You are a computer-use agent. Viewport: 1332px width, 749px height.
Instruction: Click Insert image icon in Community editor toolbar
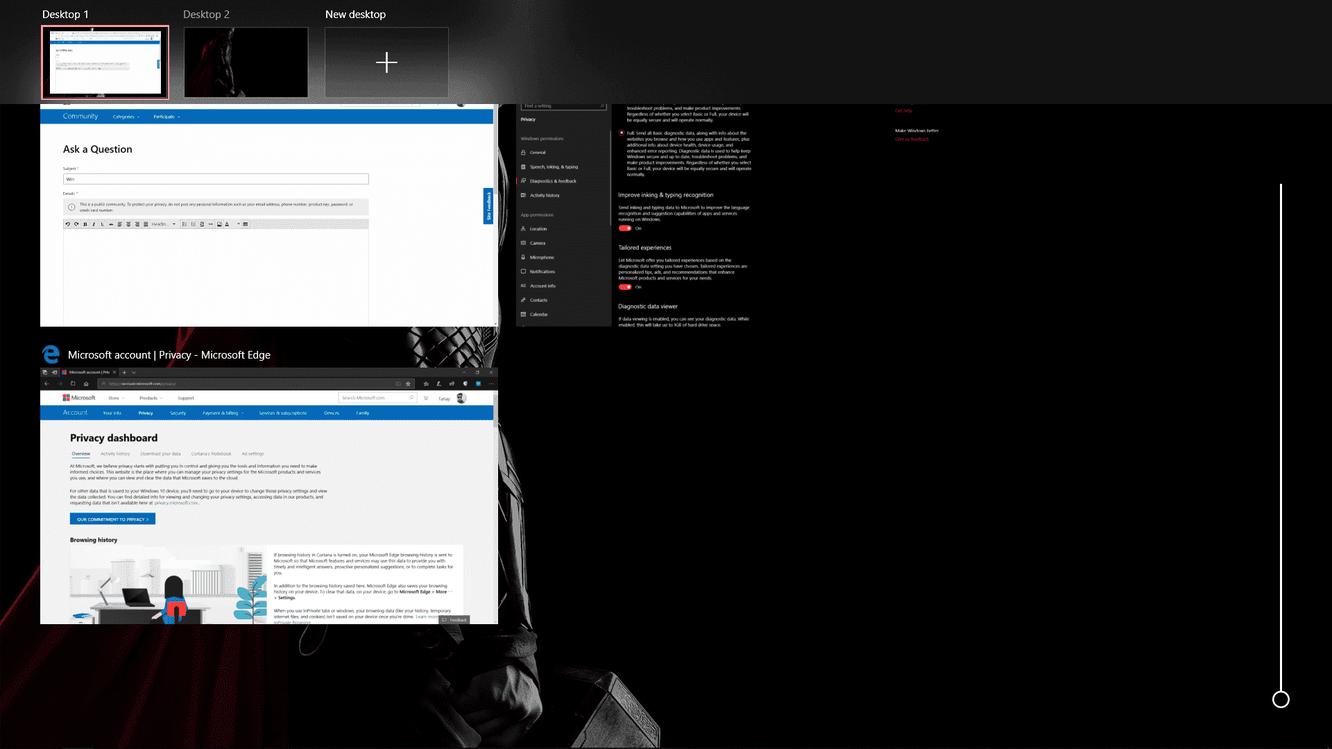click(x=219, y=224)
